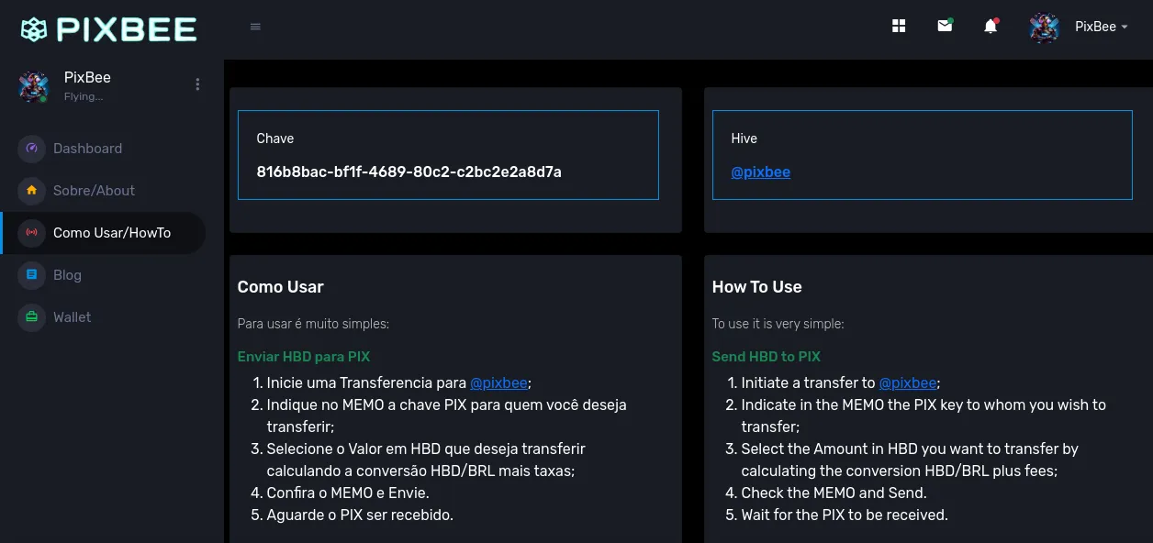This screenshot has height=543, width=1153.
Task: Open @pixbee link in Como Usar steps
Action: (498, 382)
